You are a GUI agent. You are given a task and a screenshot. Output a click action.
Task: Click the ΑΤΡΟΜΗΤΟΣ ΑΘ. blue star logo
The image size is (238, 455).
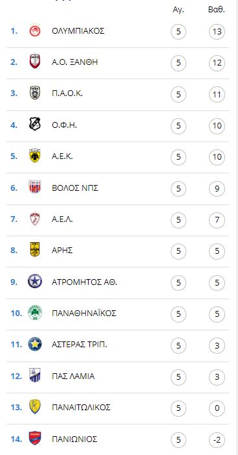(35, 282)
